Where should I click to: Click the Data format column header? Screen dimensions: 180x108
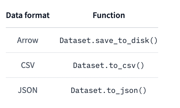pos(28,15)
